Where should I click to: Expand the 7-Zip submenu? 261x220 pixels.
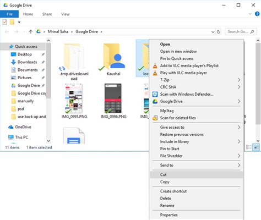(196, 80)
